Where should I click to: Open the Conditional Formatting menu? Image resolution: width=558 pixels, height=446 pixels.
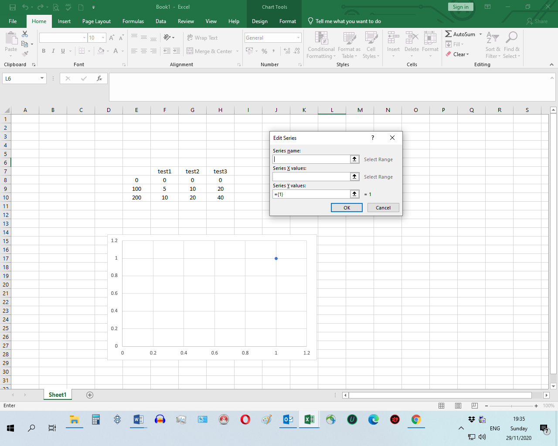click(x=321, y=45)
